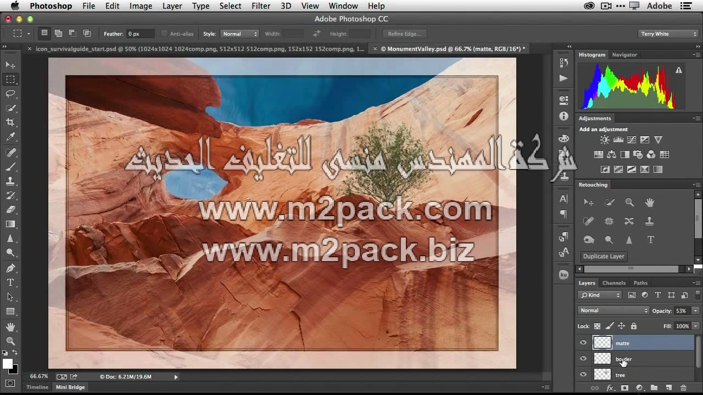
Task: Select the Eraser tool
Action: [10, 209]
